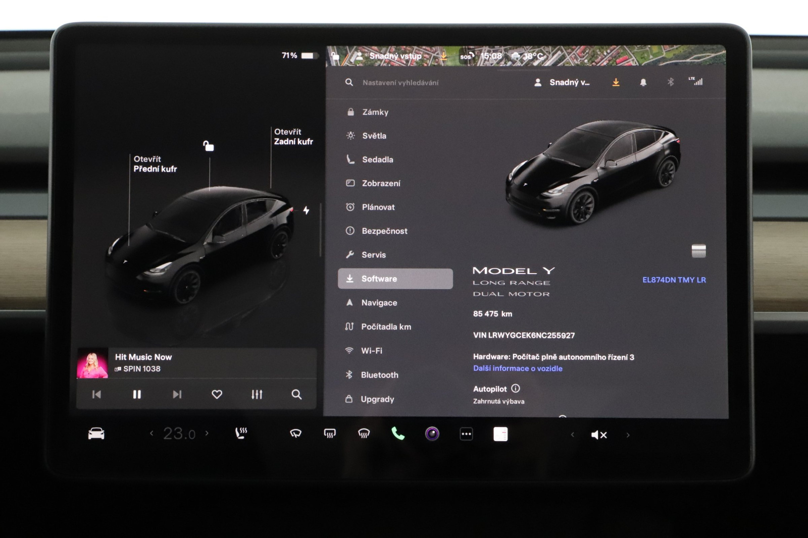Viewport: 808px width, 538px height.
Task: Tap Otevřít Přední kufr to open frunk
Action: (155, 164)
